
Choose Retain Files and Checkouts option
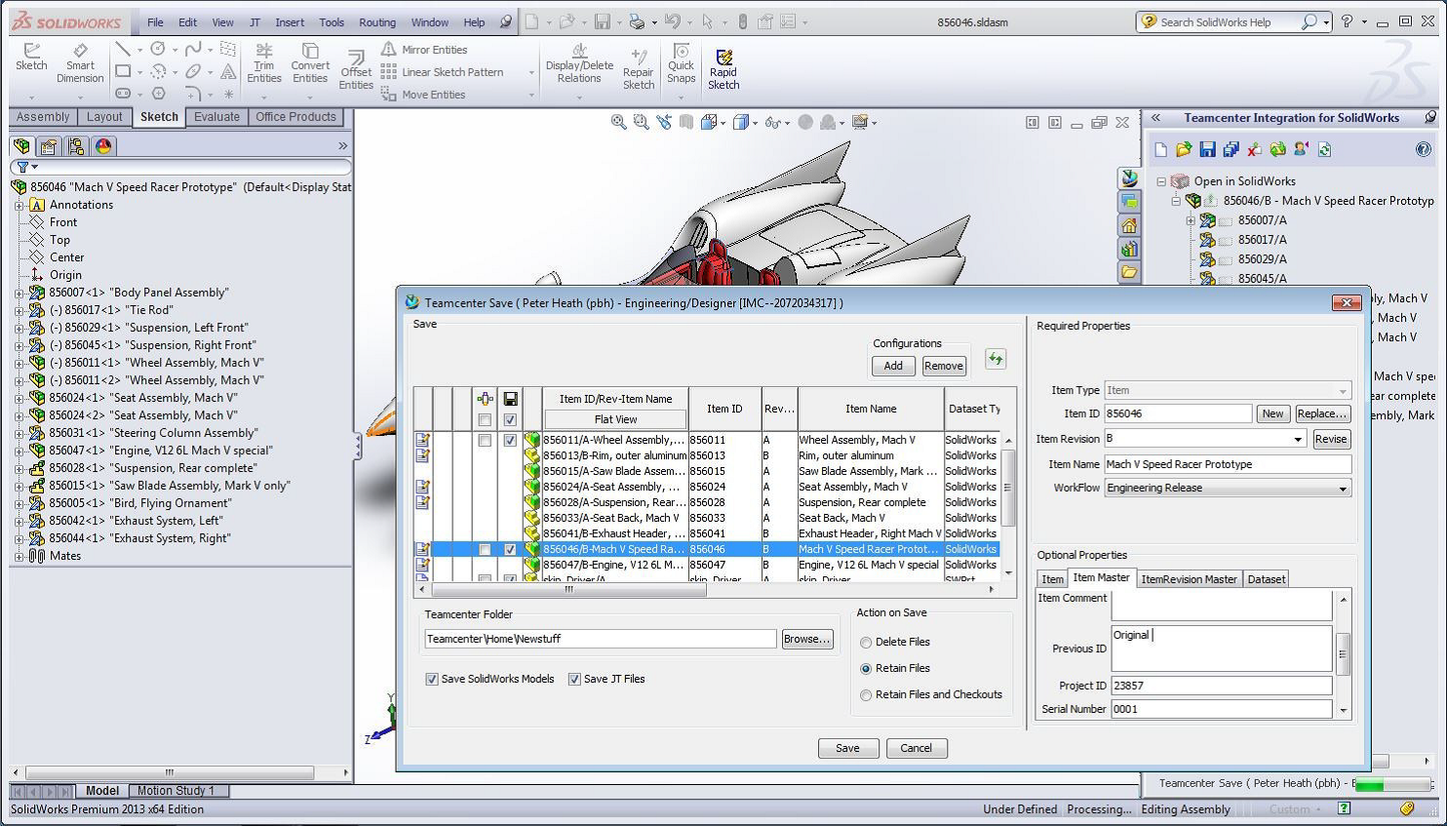pyautogui.click(x=865, y=694)
